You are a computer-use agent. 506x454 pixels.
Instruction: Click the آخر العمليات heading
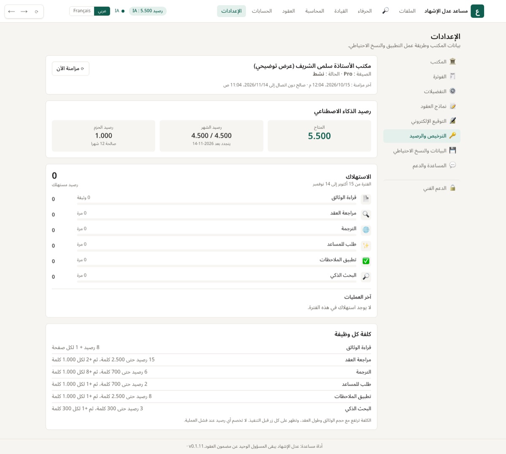tap(358, 297)
